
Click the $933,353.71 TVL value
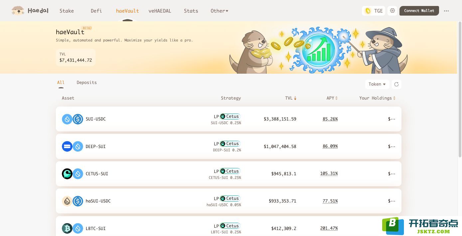tap(282, 201)
